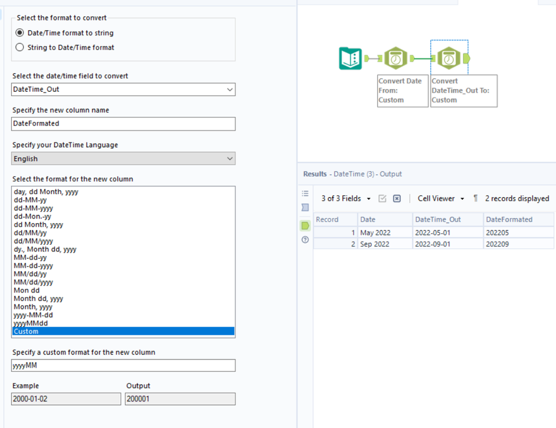Select the MM/dd/yy format

tap(123, 274)
